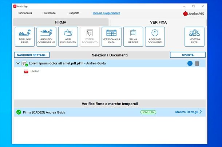Switch to the VERIFICA tab
Viewport: 222px width, 147px height.
[158, 22]
